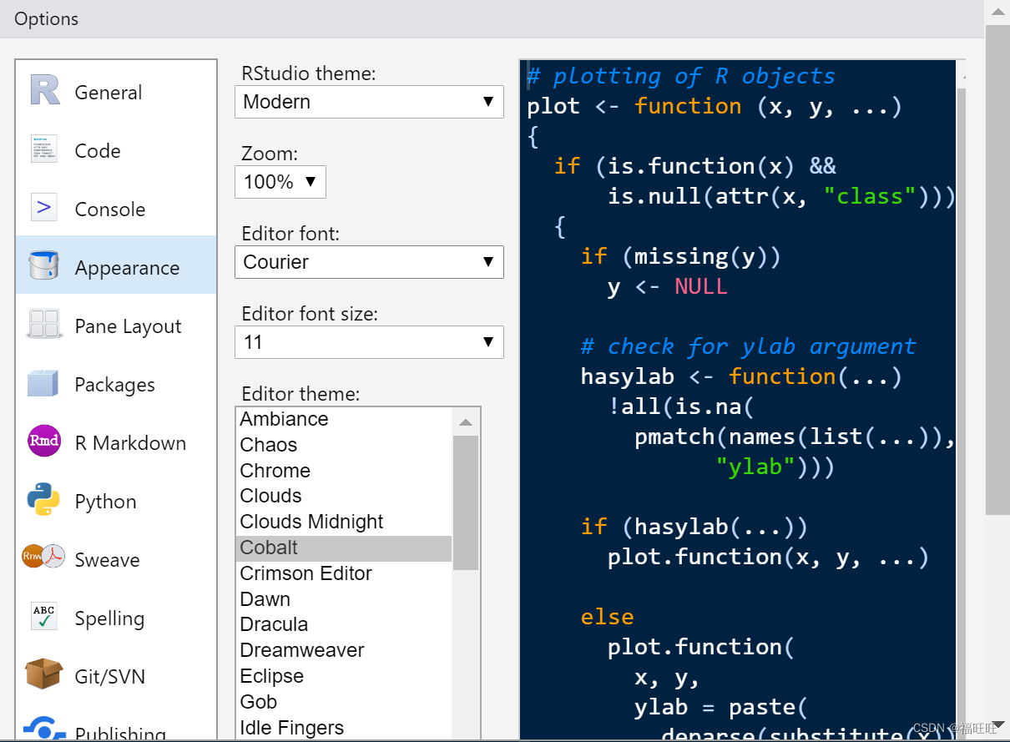Click the Appearance paint bucket icon
The image size is (1010, 742).
[43, 266]
